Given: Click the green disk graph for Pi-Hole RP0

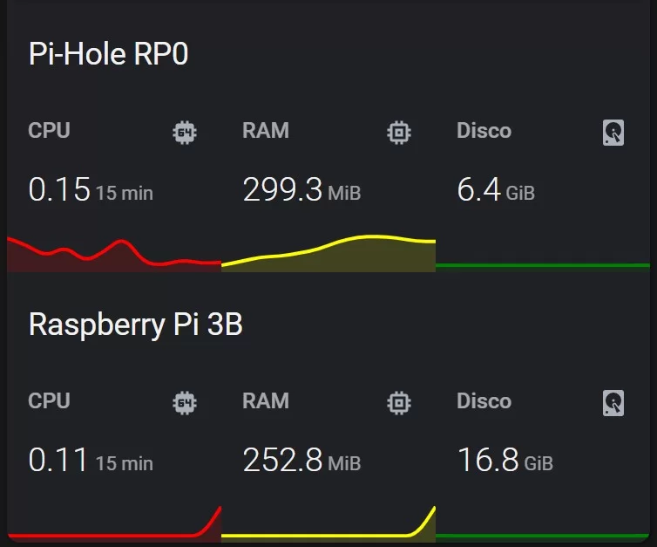Looking at the screenshot, I should (542, 265).
